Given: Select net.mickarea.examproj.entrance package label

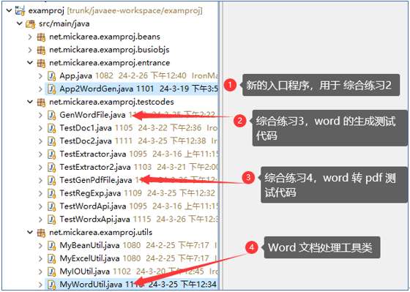Looking at the screenshot, I should [x=110, y=63].
